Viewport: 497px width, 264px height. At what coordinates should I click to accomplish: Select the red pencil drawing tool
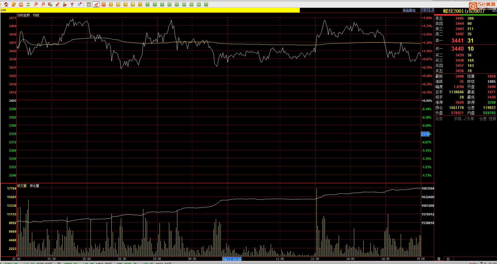point(58,4)
